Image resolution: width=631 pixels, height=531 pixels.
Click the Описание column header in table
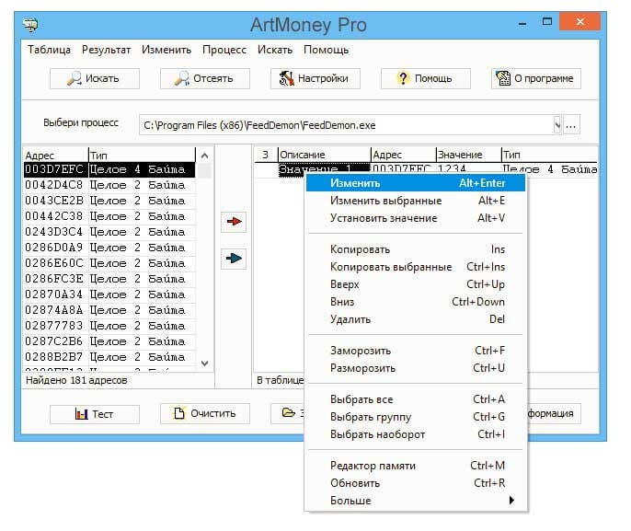click(x=324, y=155)
